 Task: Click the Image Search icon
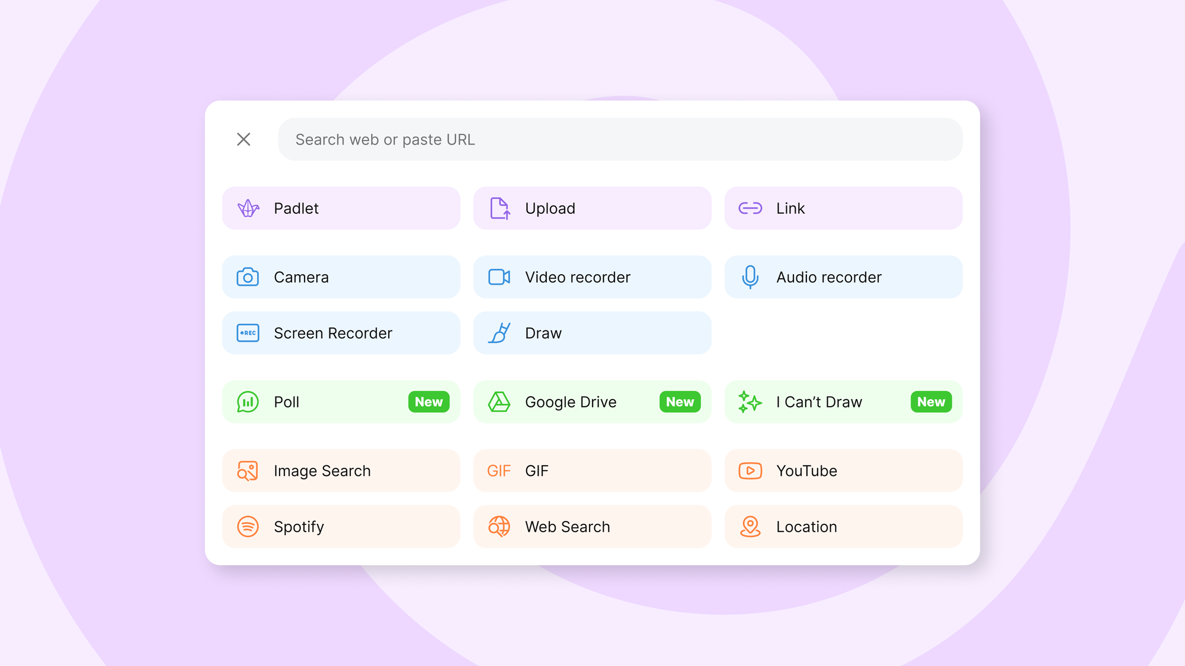click(248, 471)
